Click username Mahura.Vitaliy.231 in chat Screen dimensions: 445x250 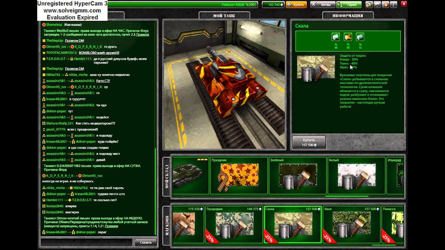click(x=60, y=123)
